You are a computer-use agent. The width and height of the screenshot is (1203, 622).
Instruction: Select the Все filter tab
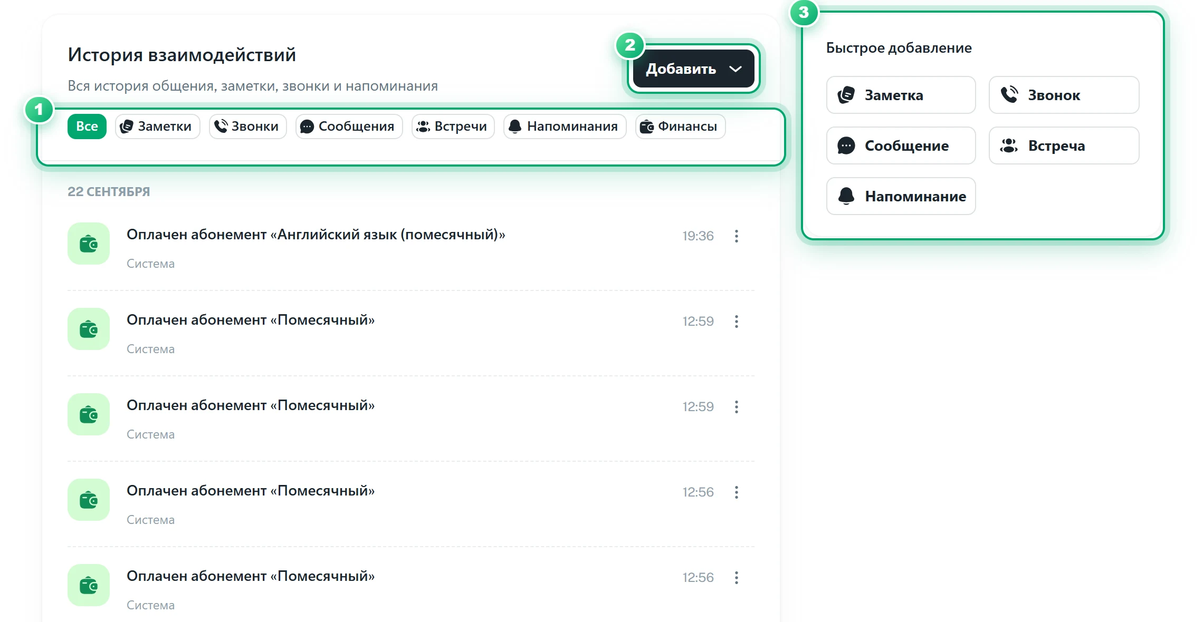click(x=87, y=127)
